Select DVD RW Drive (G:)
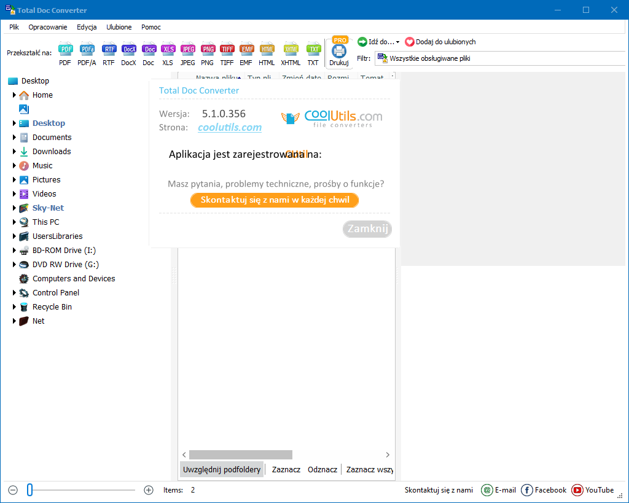629x503 pixels. [65, 264]
